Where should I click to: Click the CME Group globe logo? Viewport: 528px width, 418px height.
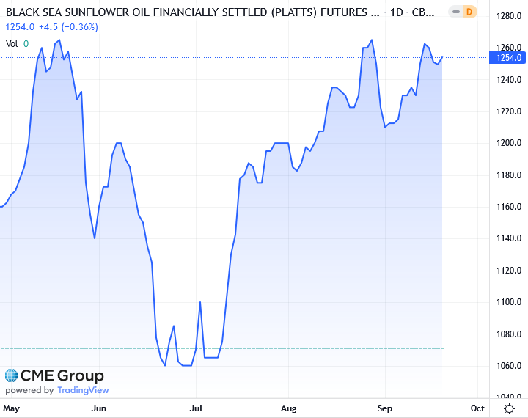tap(11, 375)
